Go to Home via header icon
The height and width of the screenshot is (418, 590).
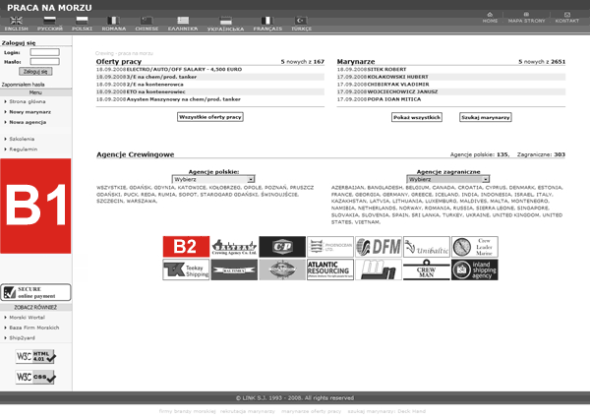pyautogui.click(x=490, y=15)
